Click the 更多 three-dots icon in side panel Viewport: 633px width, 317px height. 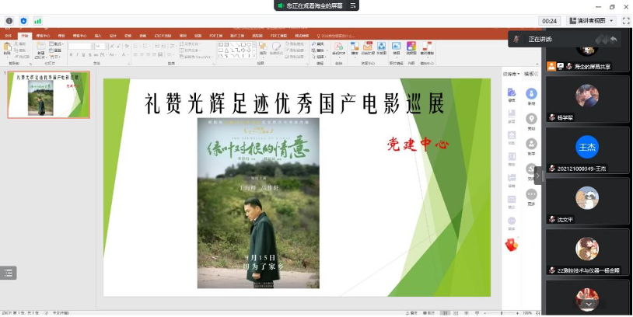(532, 194)
